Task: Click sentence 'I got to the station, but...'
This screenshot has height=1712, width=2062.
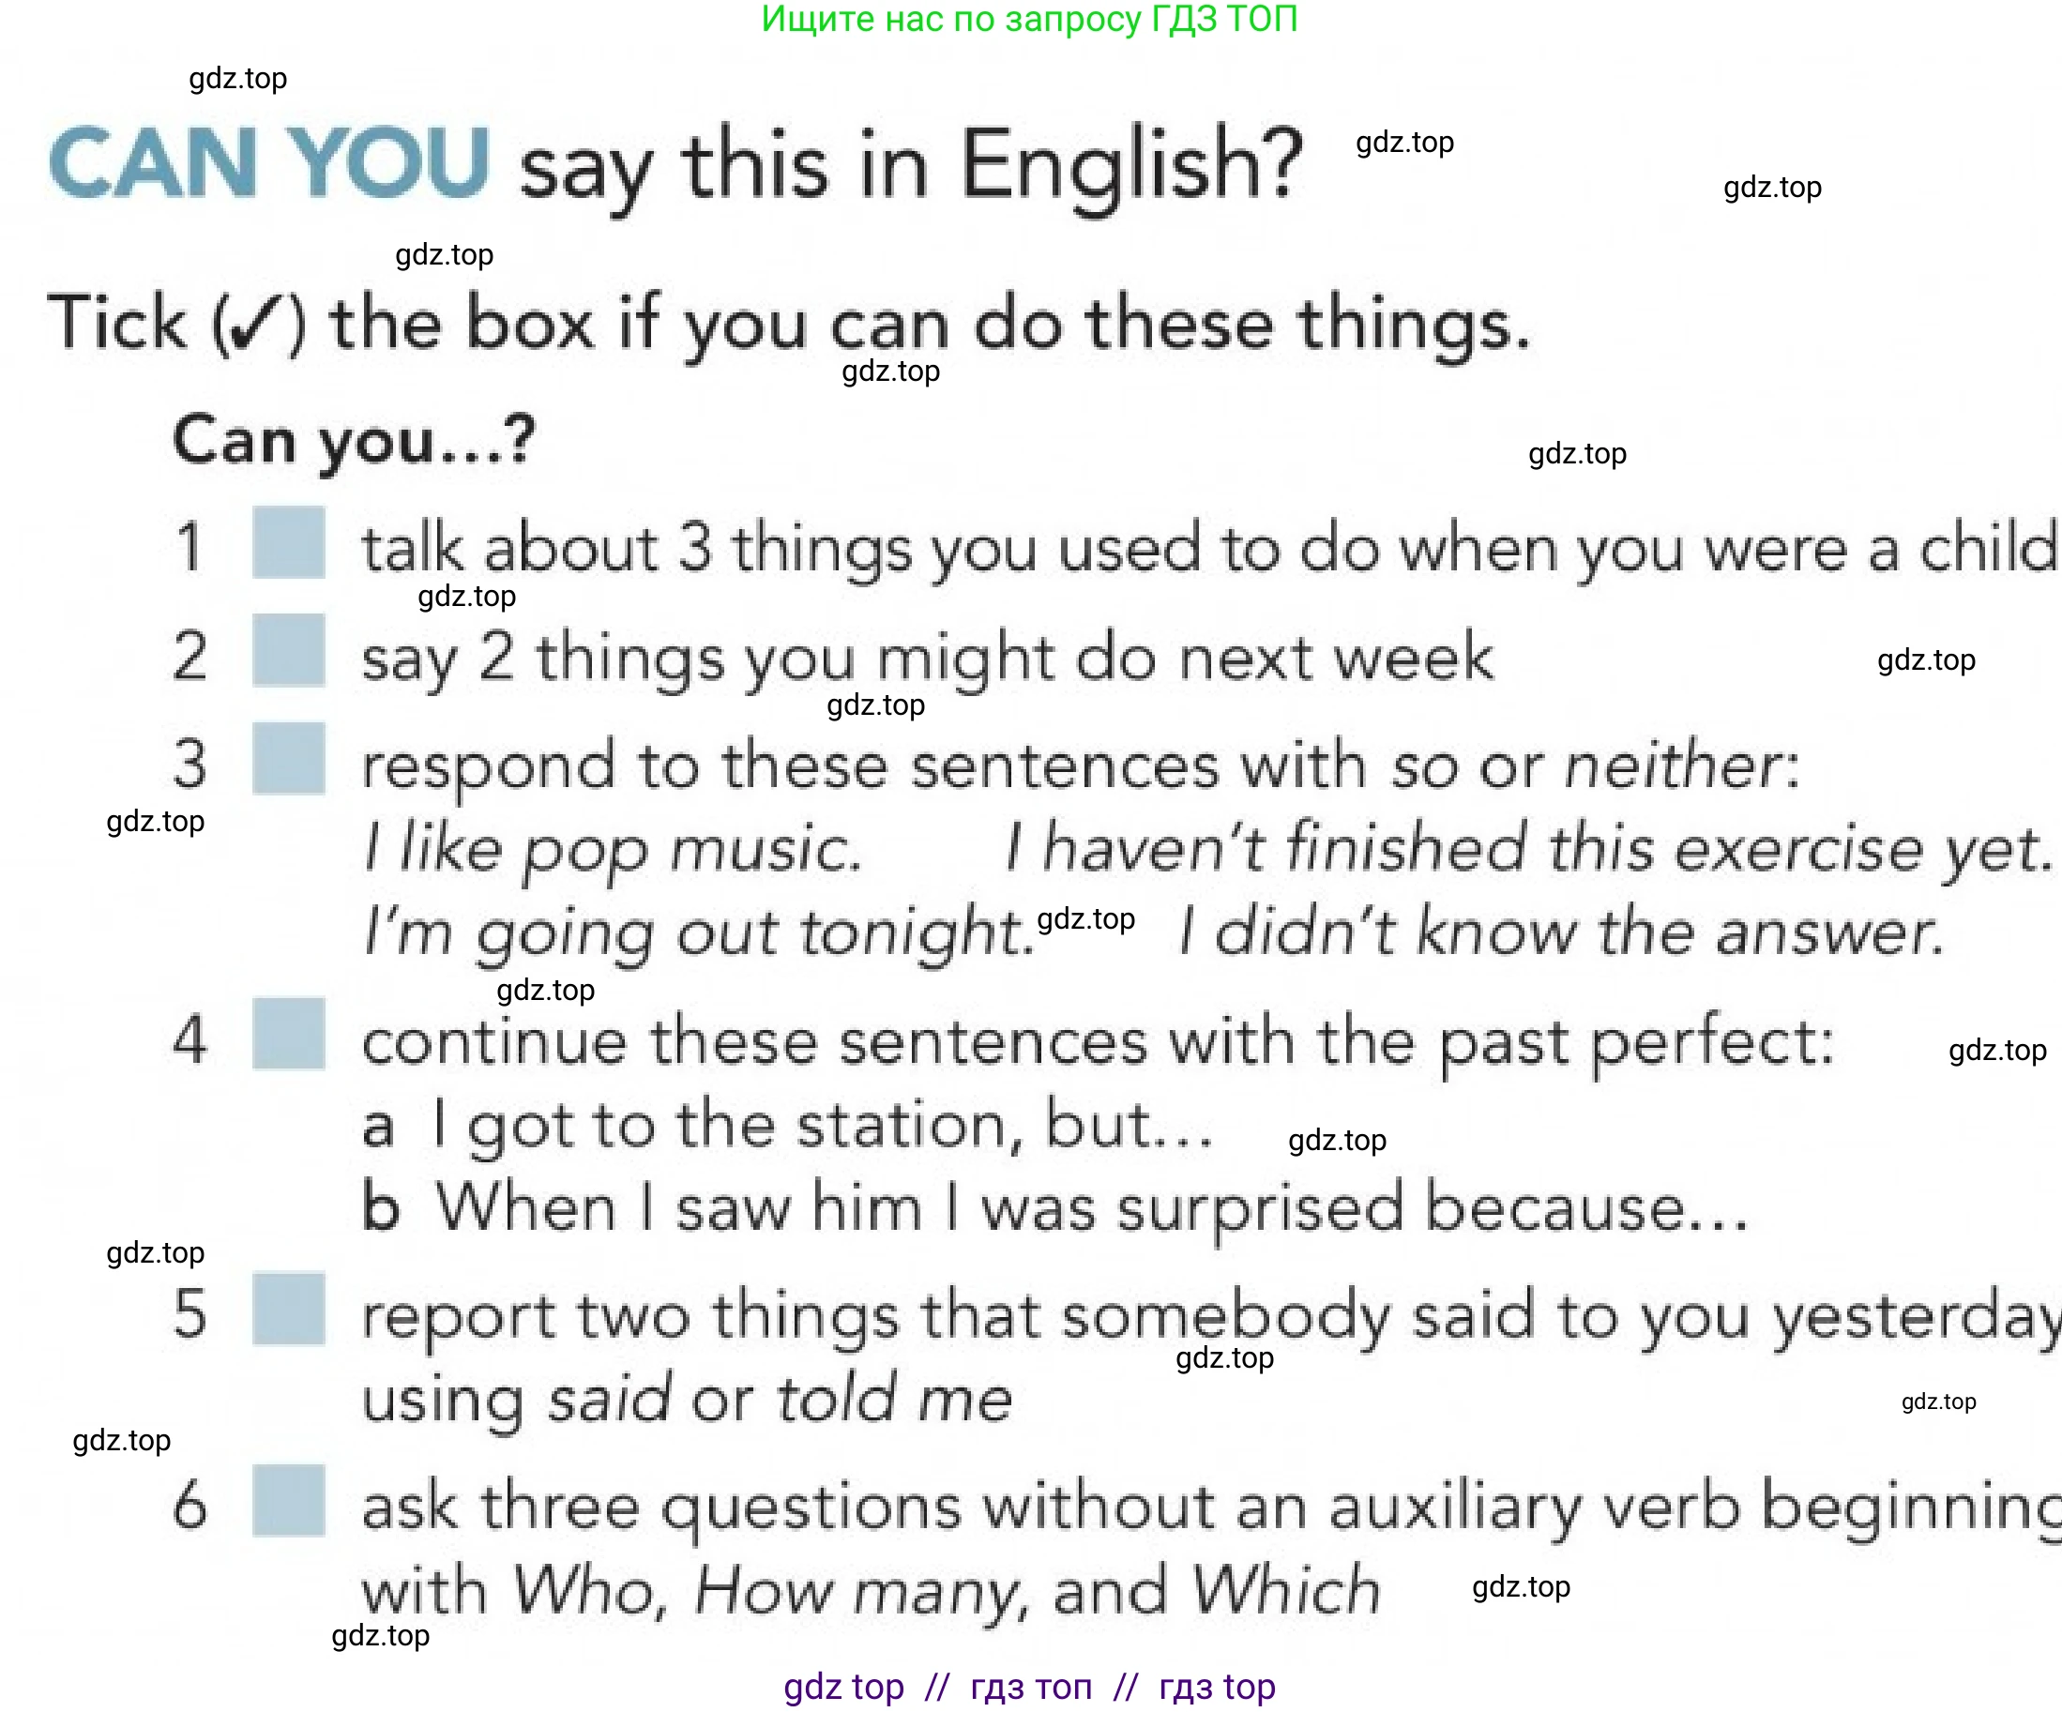Action: [x=823, y=1125]
